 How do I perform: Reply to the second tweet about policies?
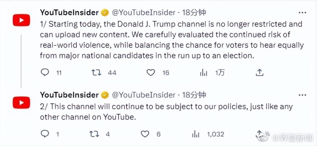point(45,134)
